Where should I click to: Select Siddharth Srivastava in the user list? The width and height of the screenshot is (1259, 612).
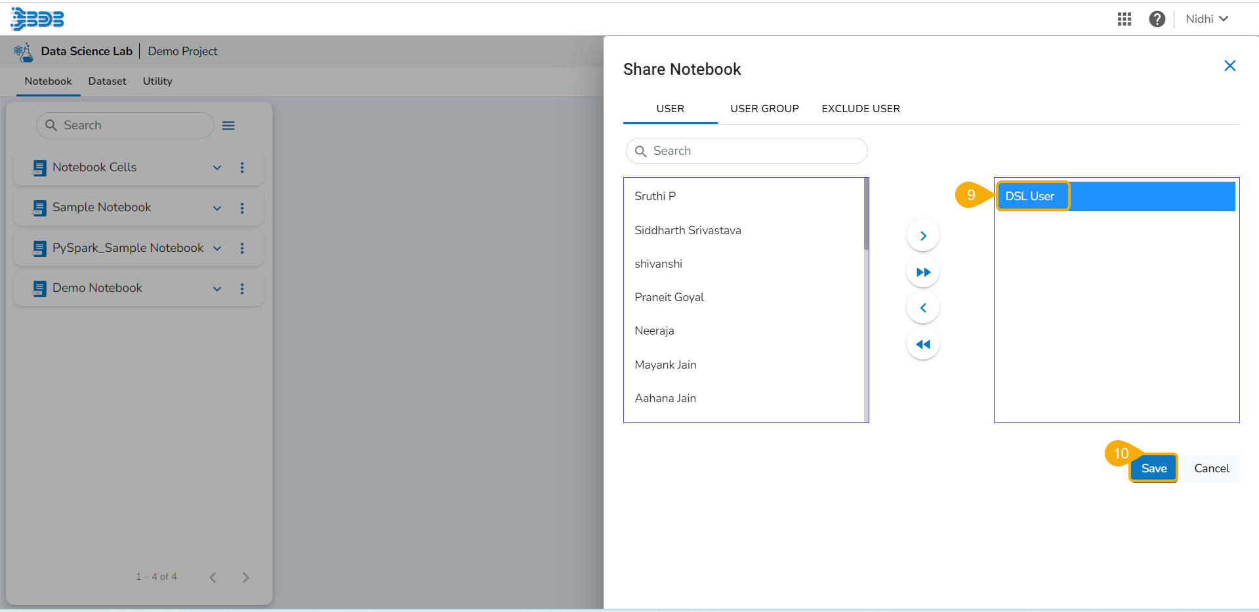688,230
